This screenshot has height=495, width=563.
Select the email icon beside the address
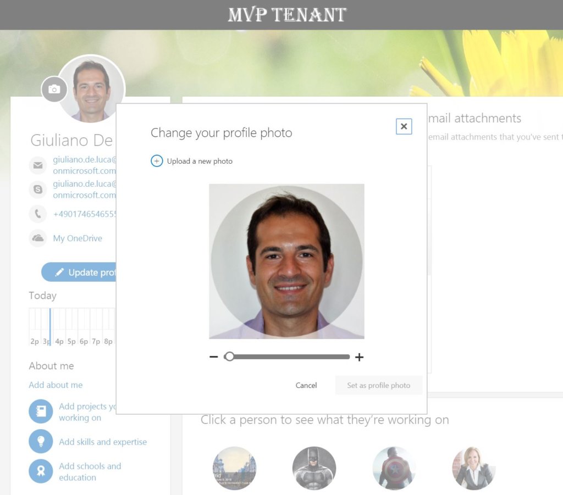click(x=37, y=165)
